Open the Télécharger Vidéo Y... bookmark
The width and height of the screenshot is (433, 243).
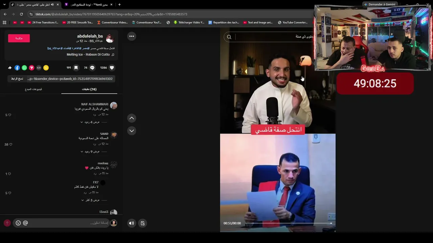189,23
